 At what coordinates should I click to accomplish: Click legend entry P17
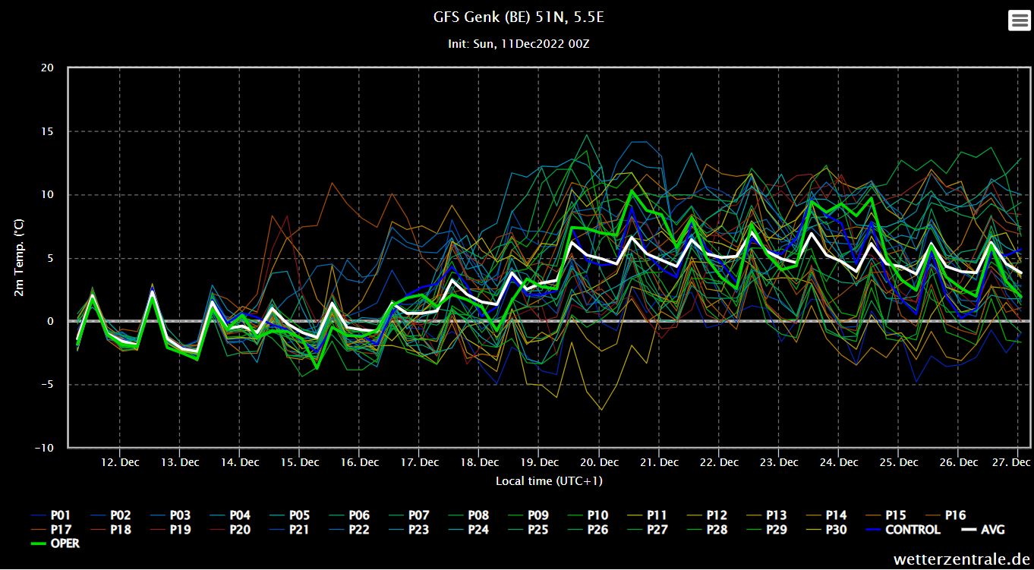52,530
